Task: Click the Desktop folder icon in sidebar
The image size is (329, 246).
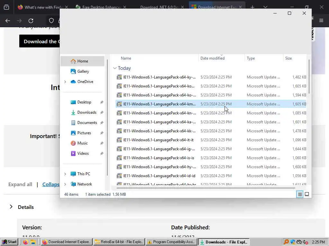Action: (x=73, y=102)
